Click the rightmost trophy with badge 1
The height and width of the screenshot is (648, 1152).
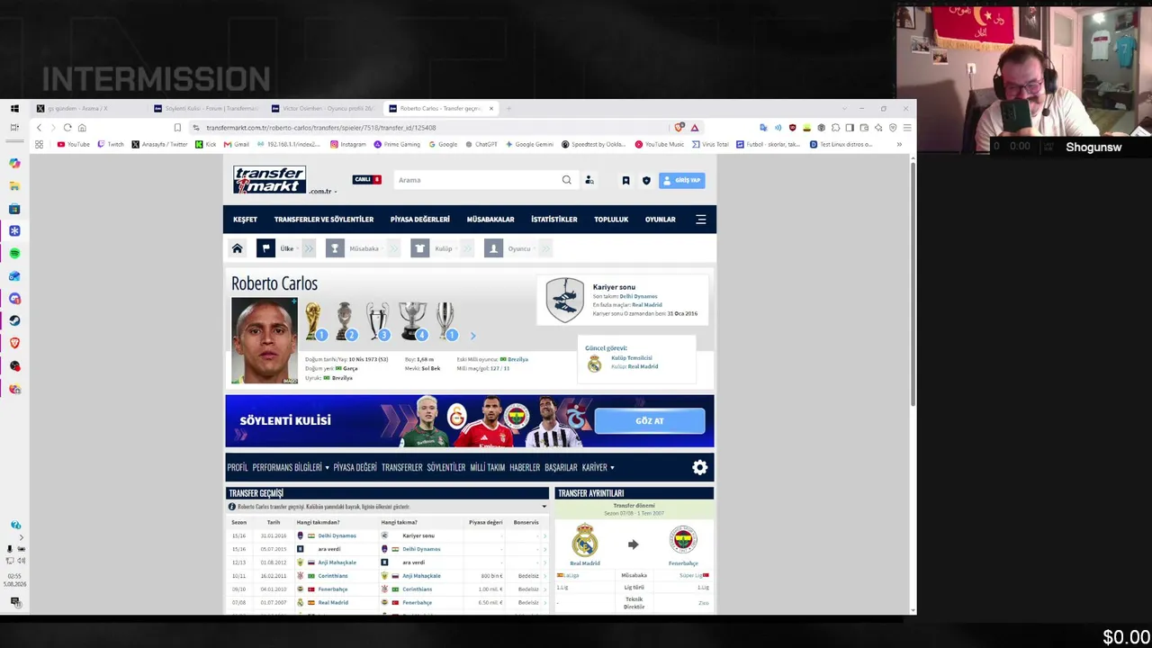pyautogui.click(x=446, y=321)
